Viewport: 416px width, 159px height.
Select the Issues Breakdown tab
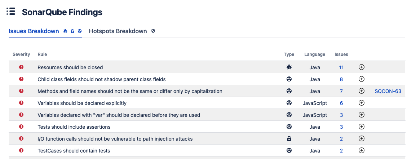pyautogui.click(x=34, y=31)
